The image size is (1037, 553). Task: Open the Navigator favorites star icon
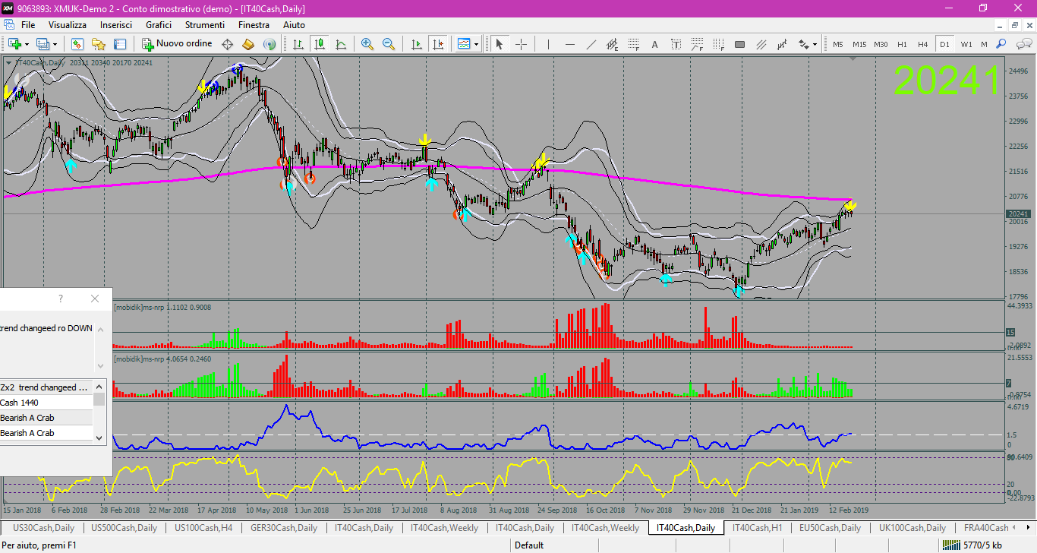(99, 44)
